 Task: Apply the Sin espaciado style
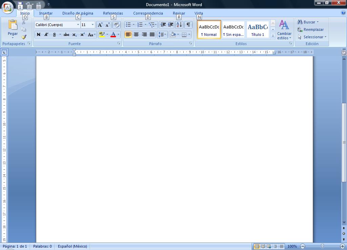coord(233,30)
